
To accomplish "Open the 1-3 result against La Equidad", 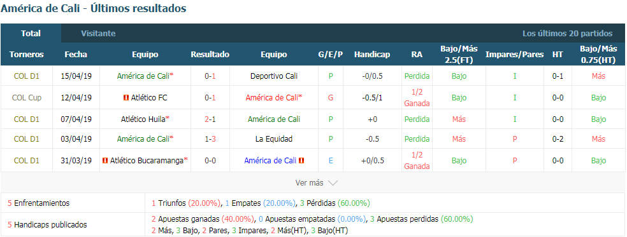I will (x=210, y=139).
